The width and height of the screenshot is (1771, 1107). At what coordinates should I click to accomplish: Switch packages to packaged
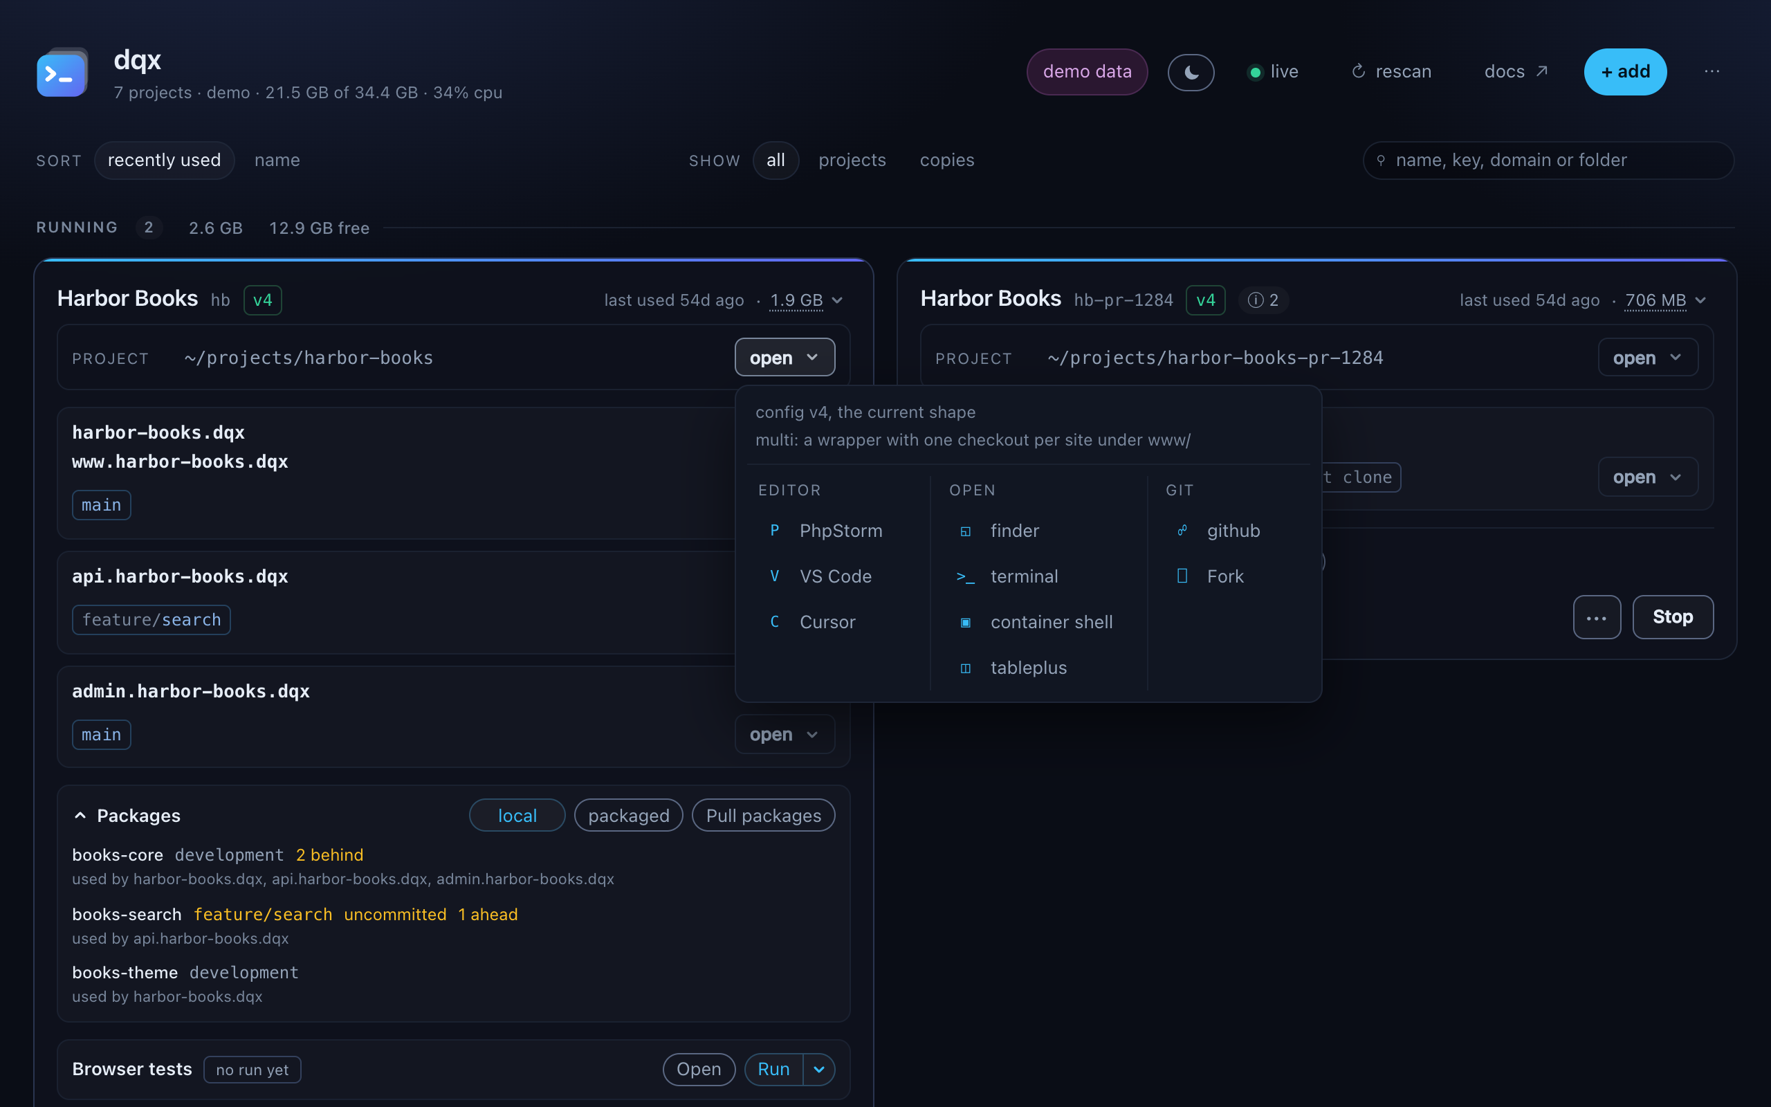629,816
